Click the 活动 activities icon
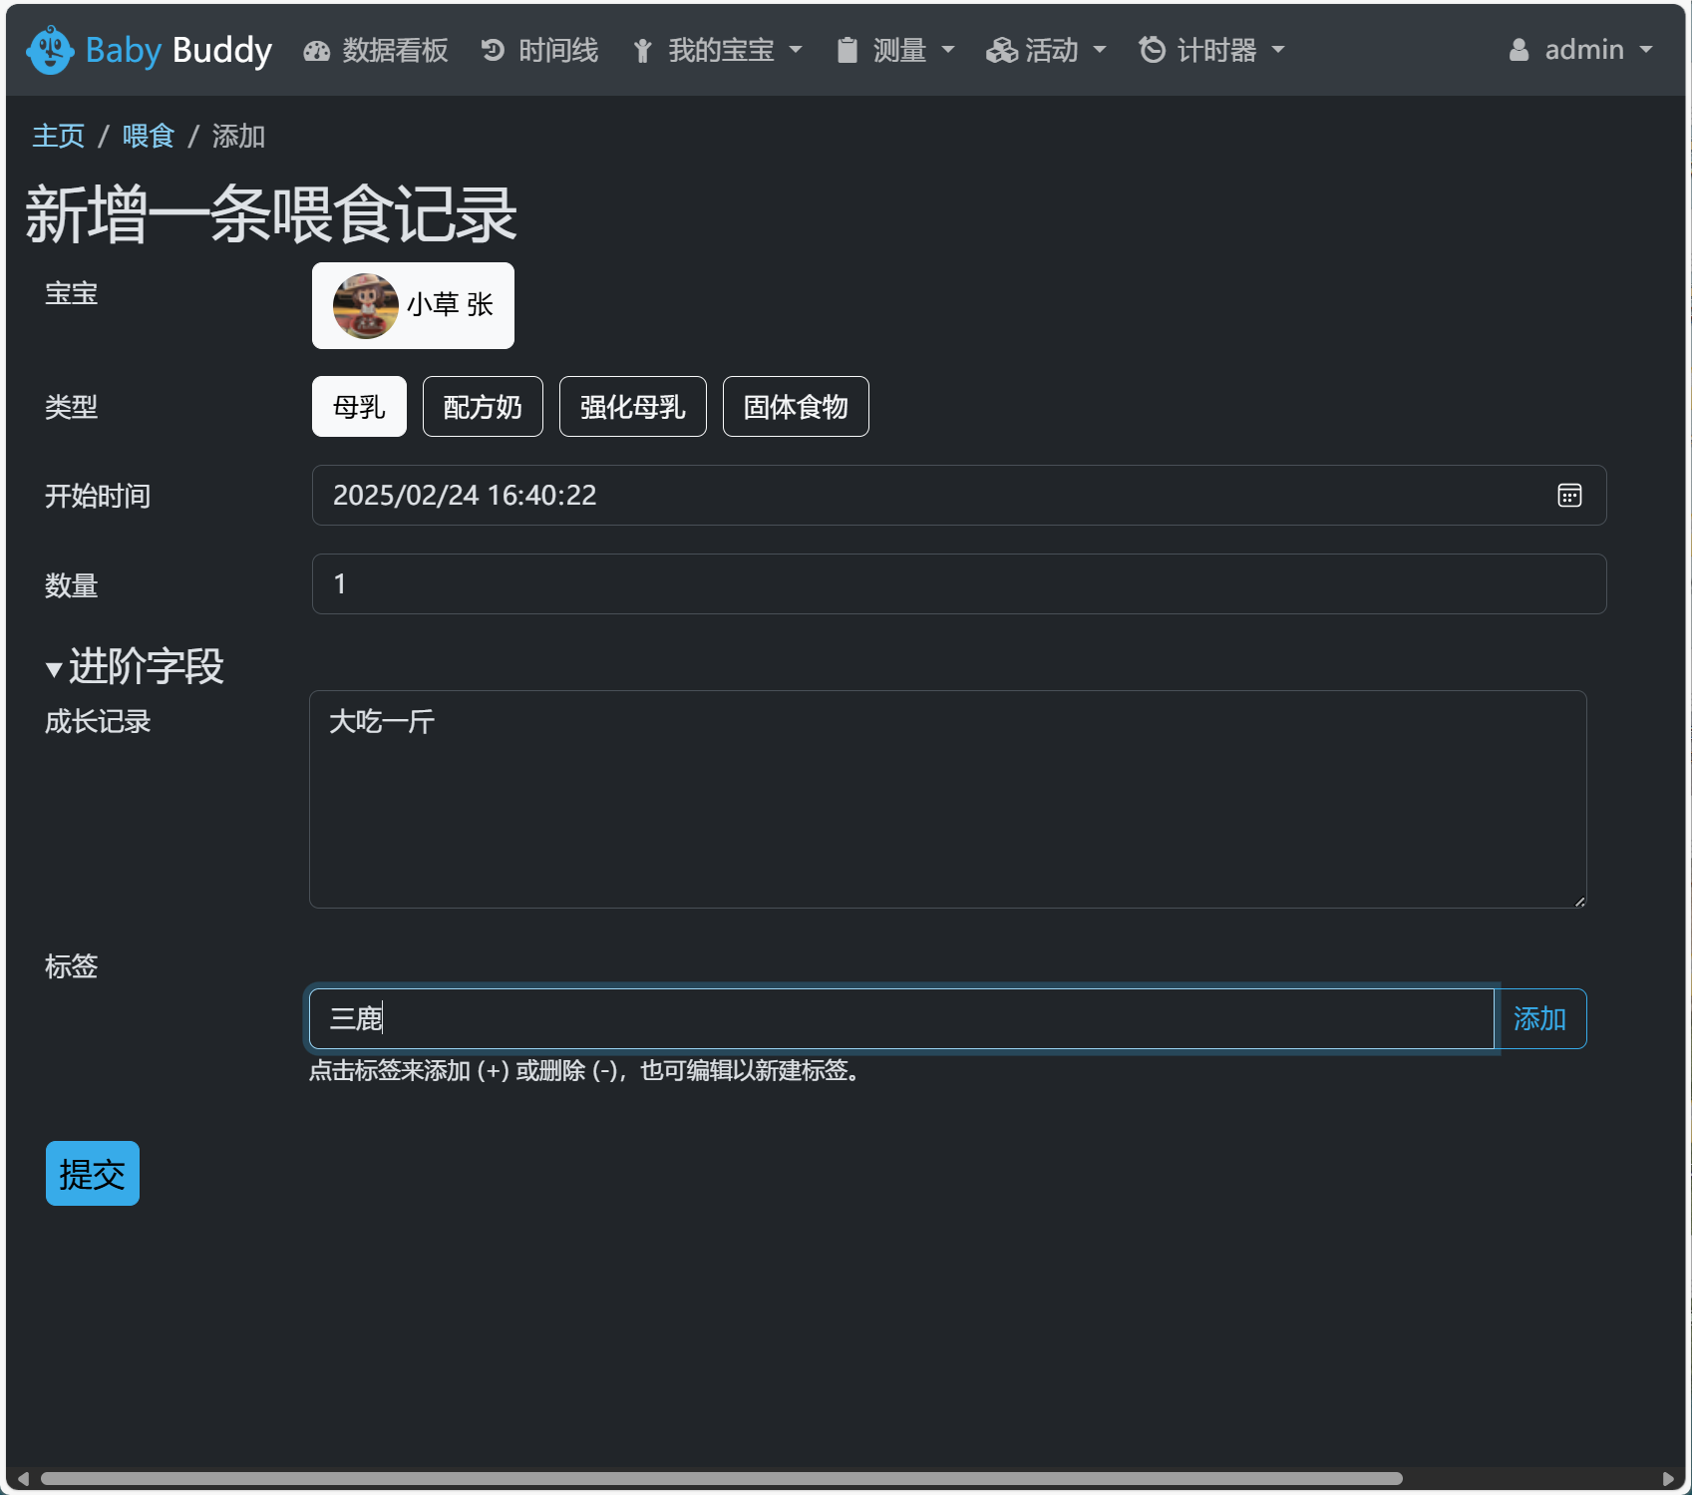The height and width of the screenshot is (1495, 1692). tap(1000, 50)
